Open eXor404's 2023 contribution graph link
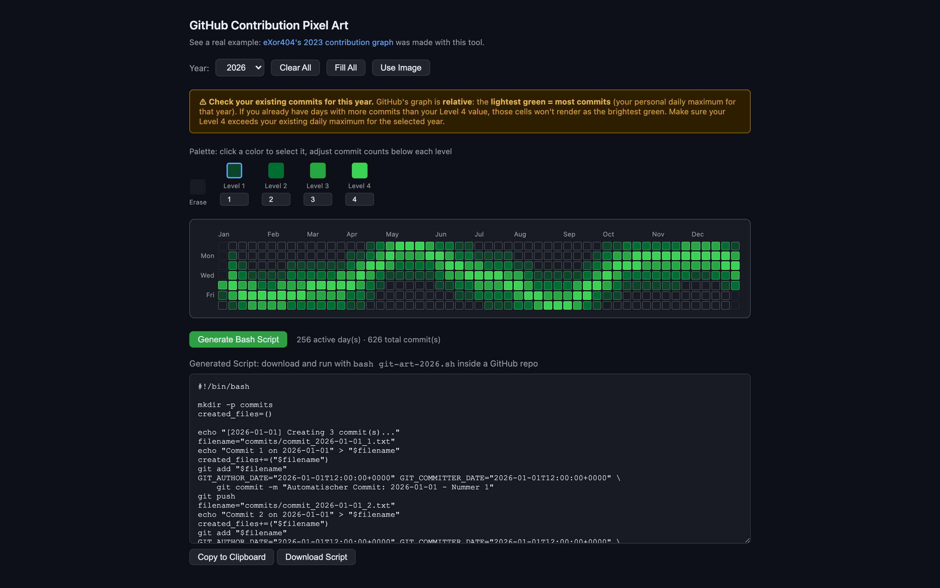 pyautogui.click(x=328, y=42)
